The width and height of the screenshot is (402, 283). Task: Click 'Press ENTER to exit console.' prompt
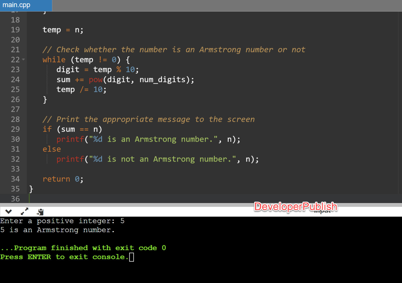point(64,257)
